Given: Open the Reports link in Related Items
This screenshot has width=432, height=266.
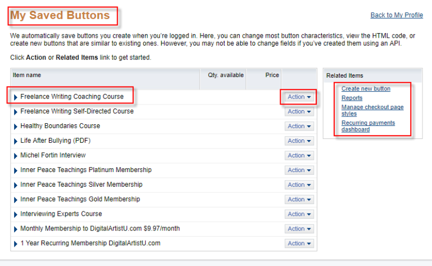Looking at the screenshot, I should 352,98.
